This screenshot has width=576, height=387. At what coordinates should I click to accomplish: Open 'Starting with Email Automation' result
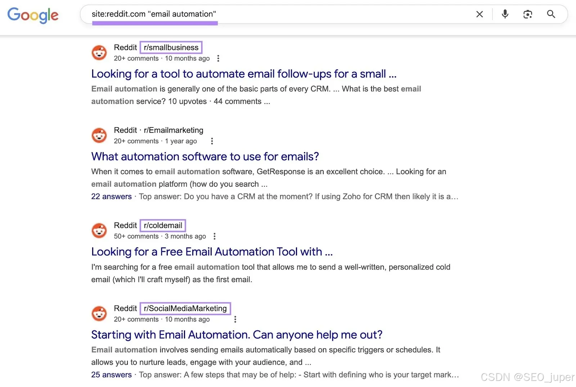(x=237, y=335)
